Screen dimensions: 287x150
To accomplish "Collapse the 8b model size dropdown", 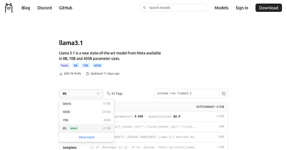I will coord(81,94).
